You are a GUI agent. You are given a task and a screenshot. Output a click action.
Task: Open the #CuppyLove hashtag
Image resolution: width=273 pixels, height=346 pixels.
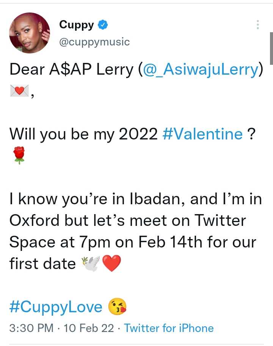(x=56, y=307)
